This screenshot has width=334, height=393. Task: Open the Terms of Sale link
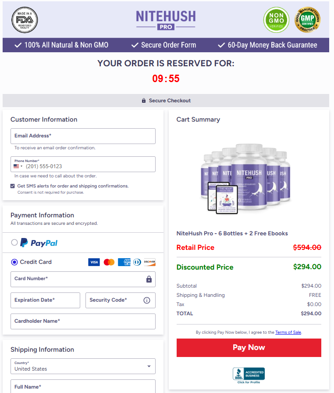[288, 332]
